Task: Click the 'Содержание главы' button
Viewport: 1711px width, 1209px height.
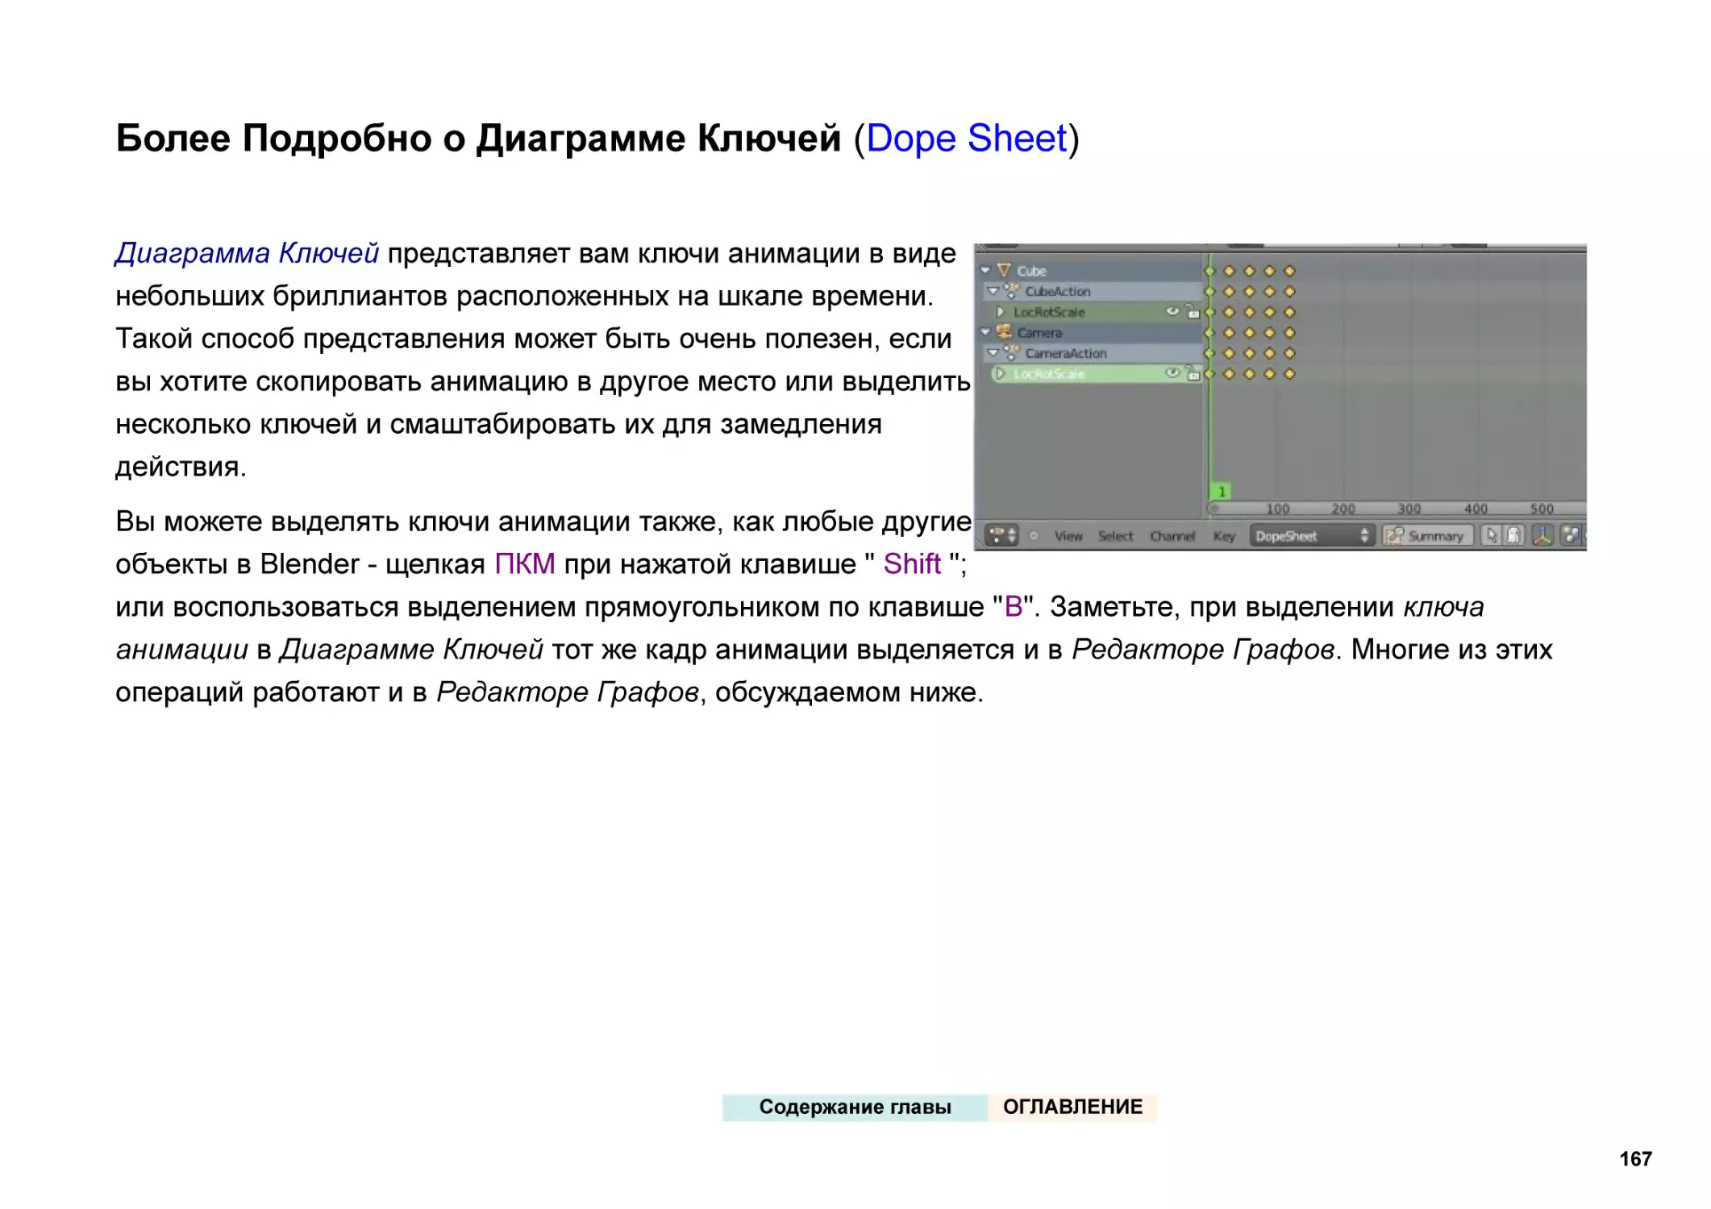Action: 855,1107
